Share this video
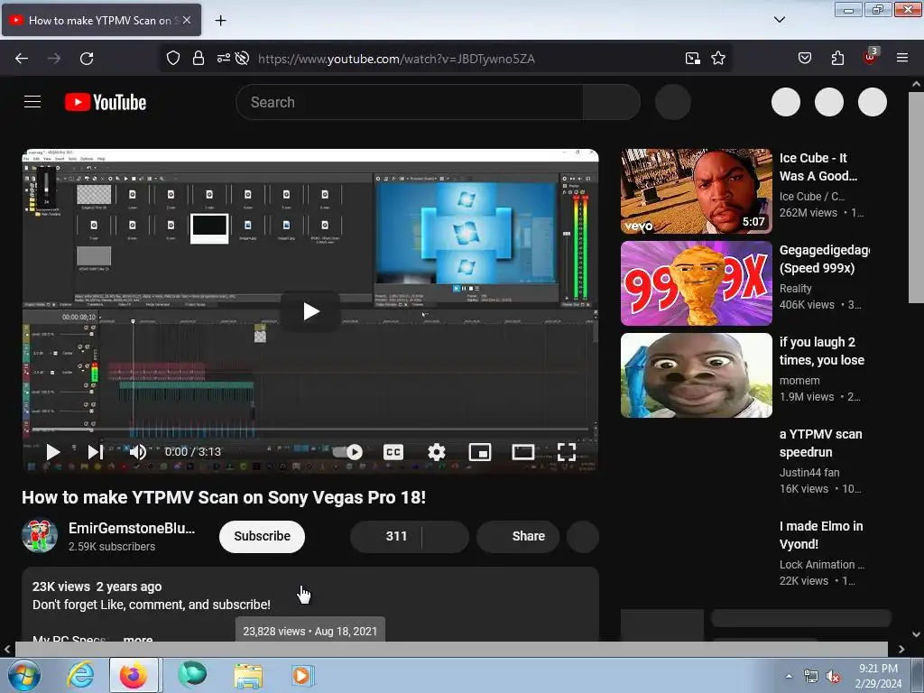Viewport: 924px width, 693px height. coord(518,536)
